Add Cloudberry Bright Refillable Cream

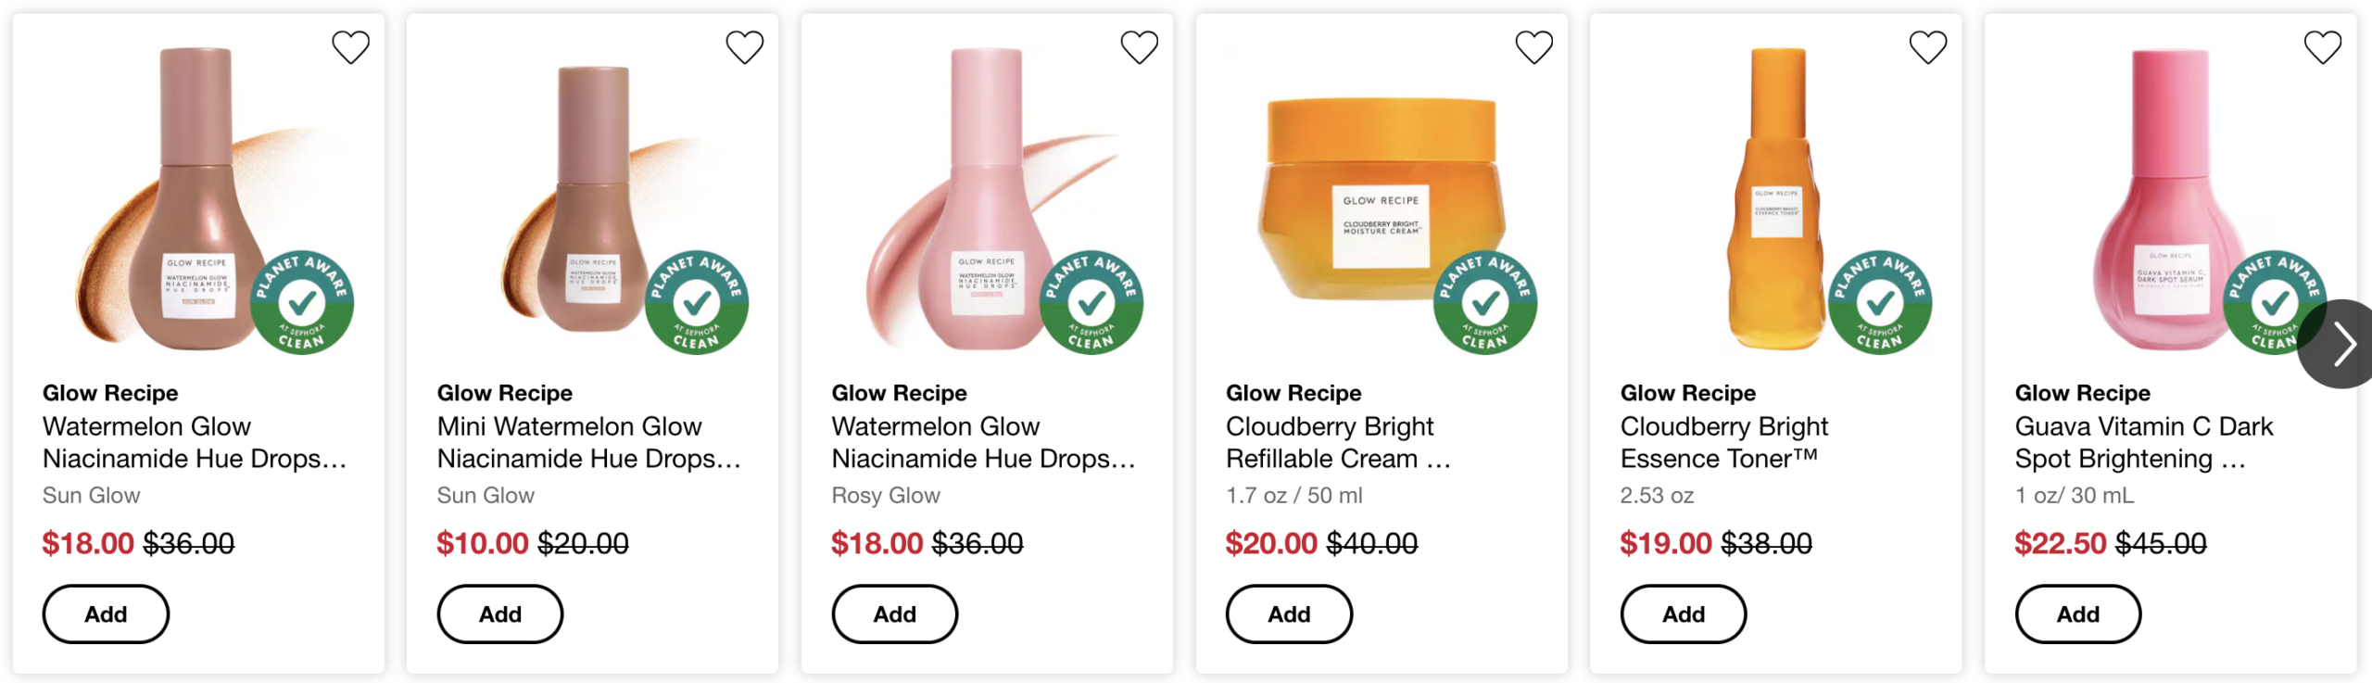1289,613
